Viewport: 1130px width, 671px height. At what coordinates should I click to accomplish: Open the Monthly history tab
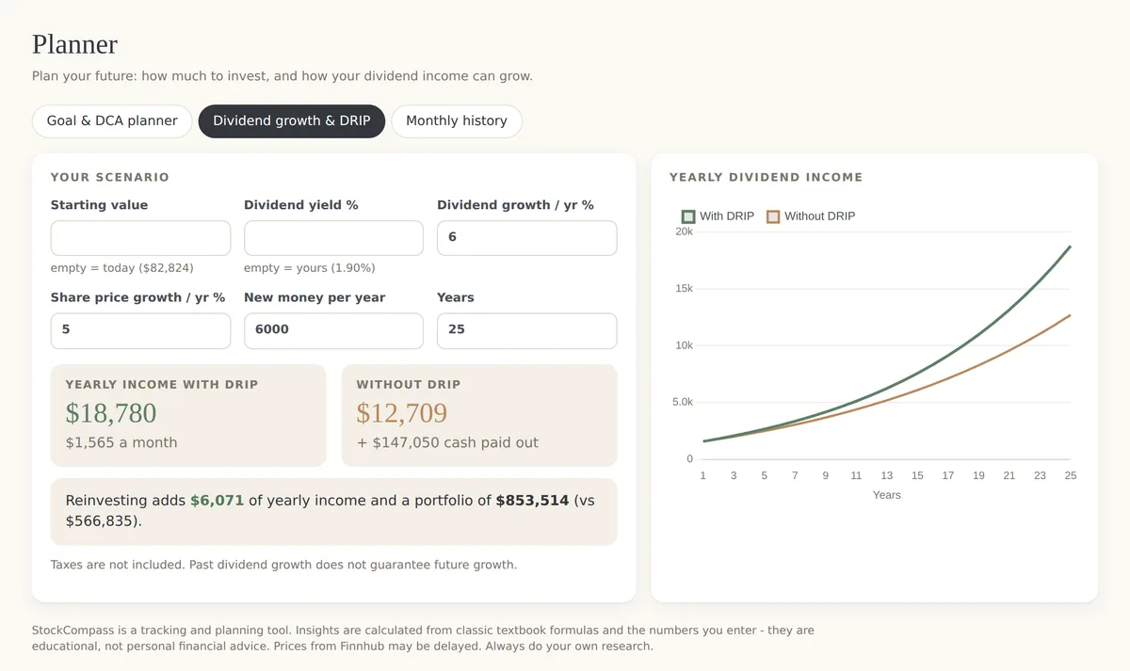tap(457, 121)
